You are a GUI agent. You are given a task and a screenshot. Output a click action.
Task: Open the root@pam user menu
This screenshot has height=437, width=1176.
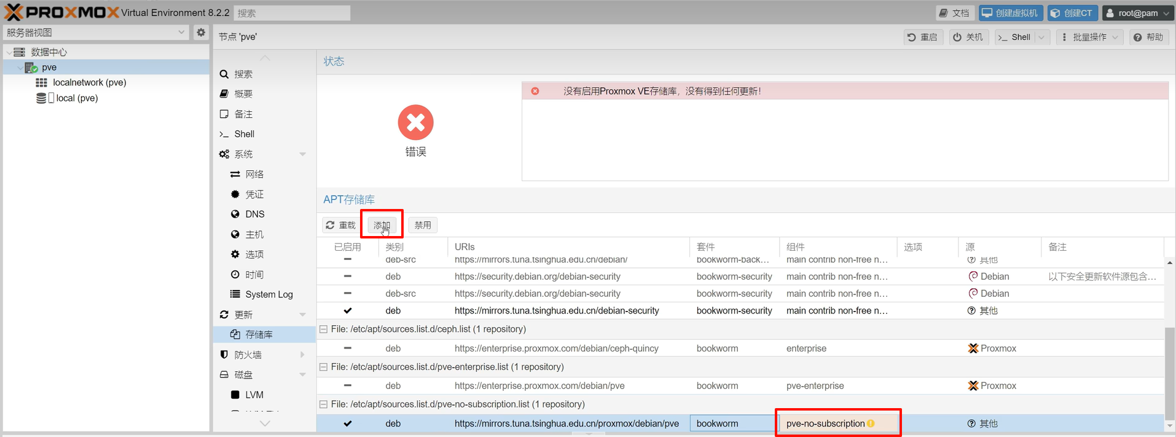click(1138, 13)
